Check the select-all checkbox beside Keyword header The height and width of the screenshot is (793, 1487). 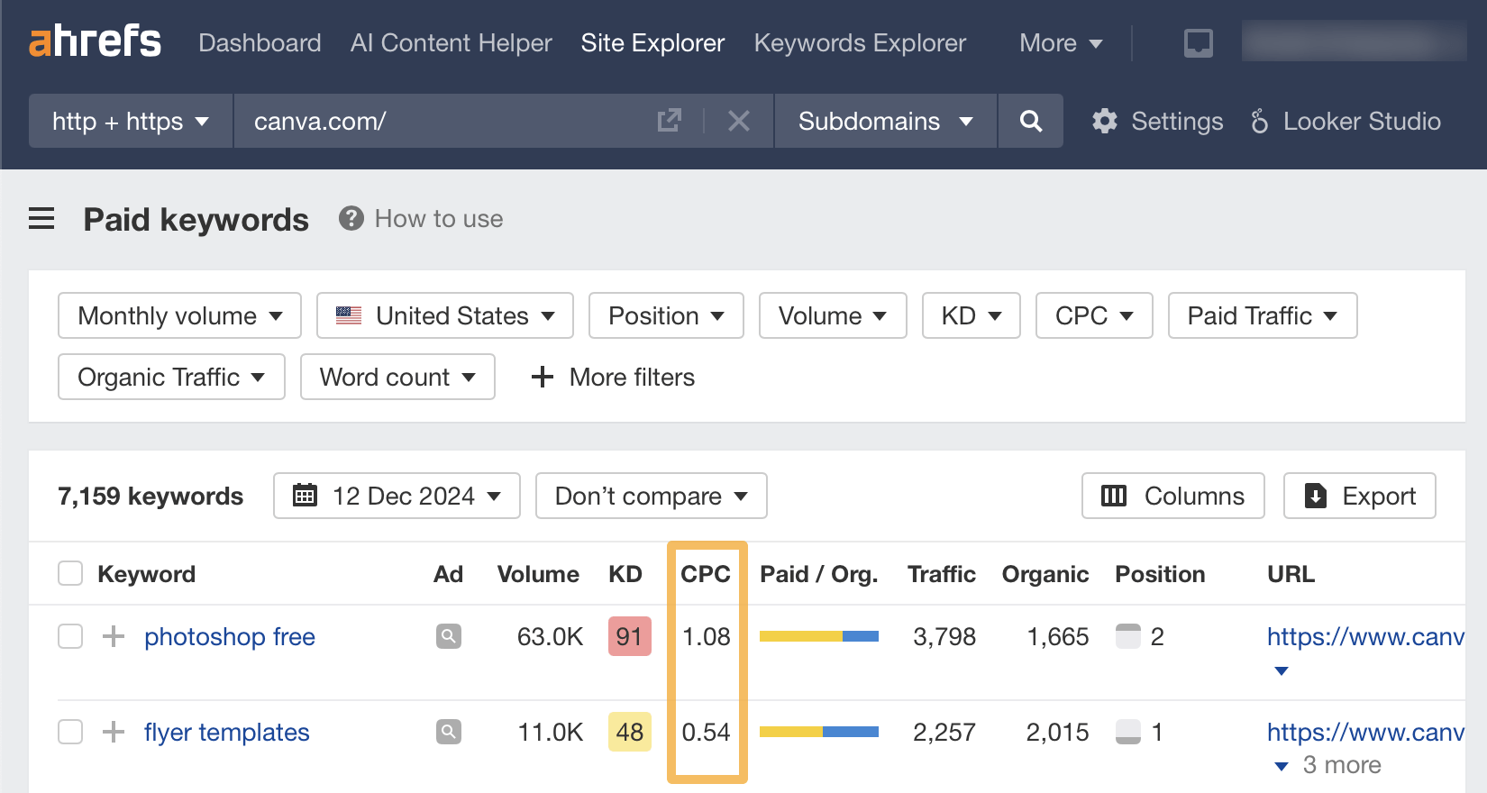(70, 574)
